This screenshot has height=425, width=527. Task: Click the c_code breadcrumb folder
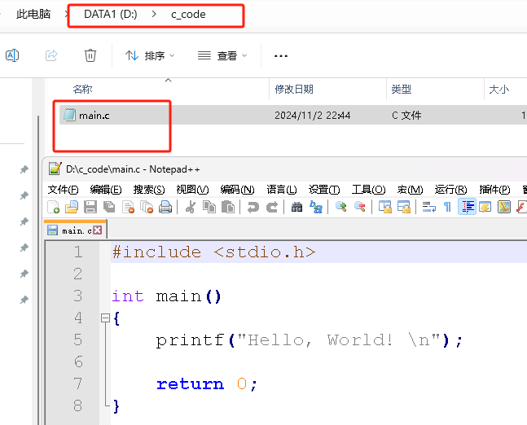coord(188,15)
